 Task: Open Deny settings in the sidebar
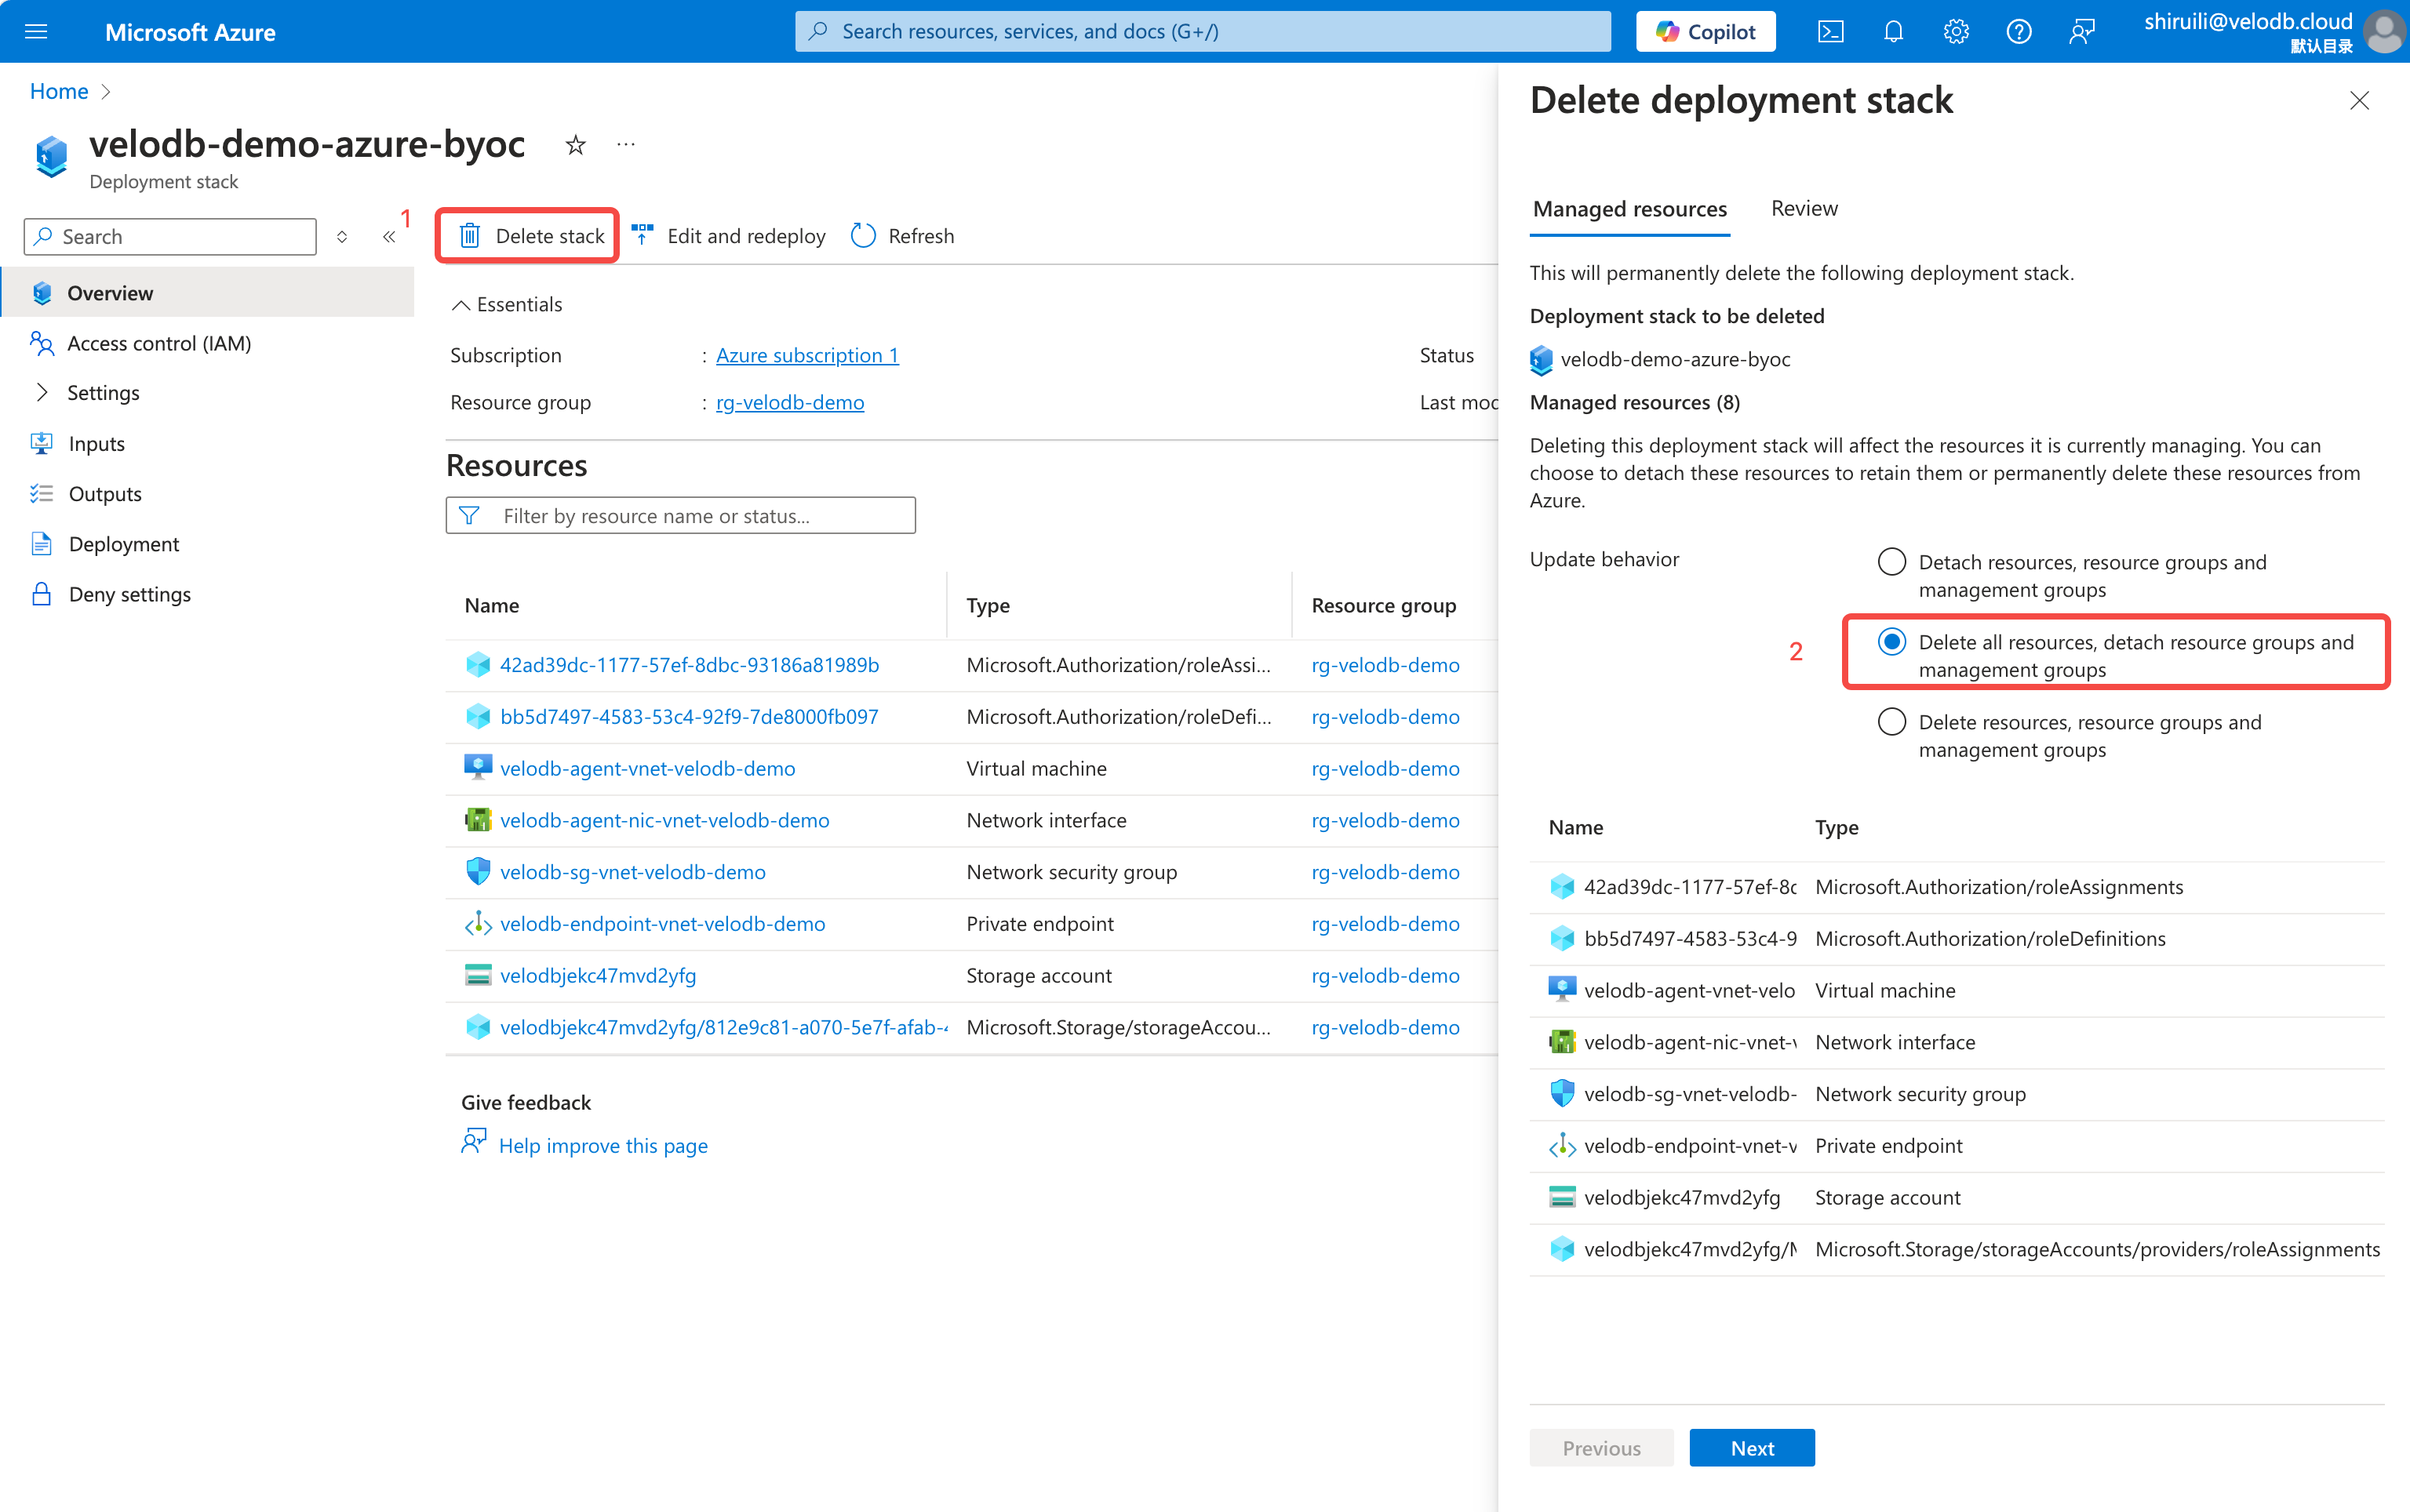(129, 595)
